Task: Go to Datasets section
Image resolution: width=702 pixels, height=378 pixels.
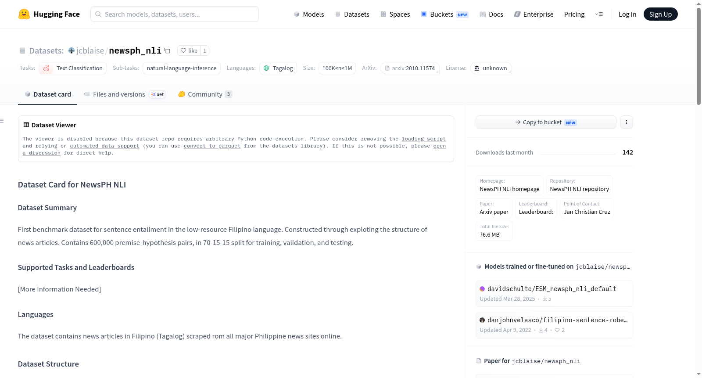Action: (352, 14)
